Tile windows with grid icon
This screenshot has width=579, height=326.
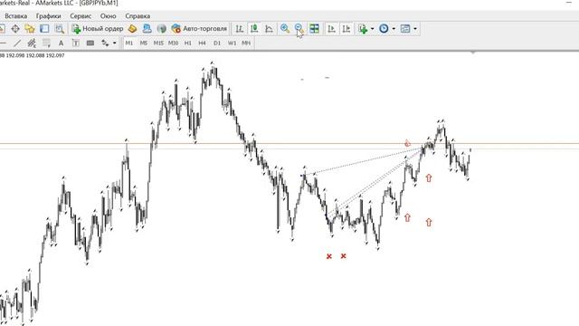(314, 28)
